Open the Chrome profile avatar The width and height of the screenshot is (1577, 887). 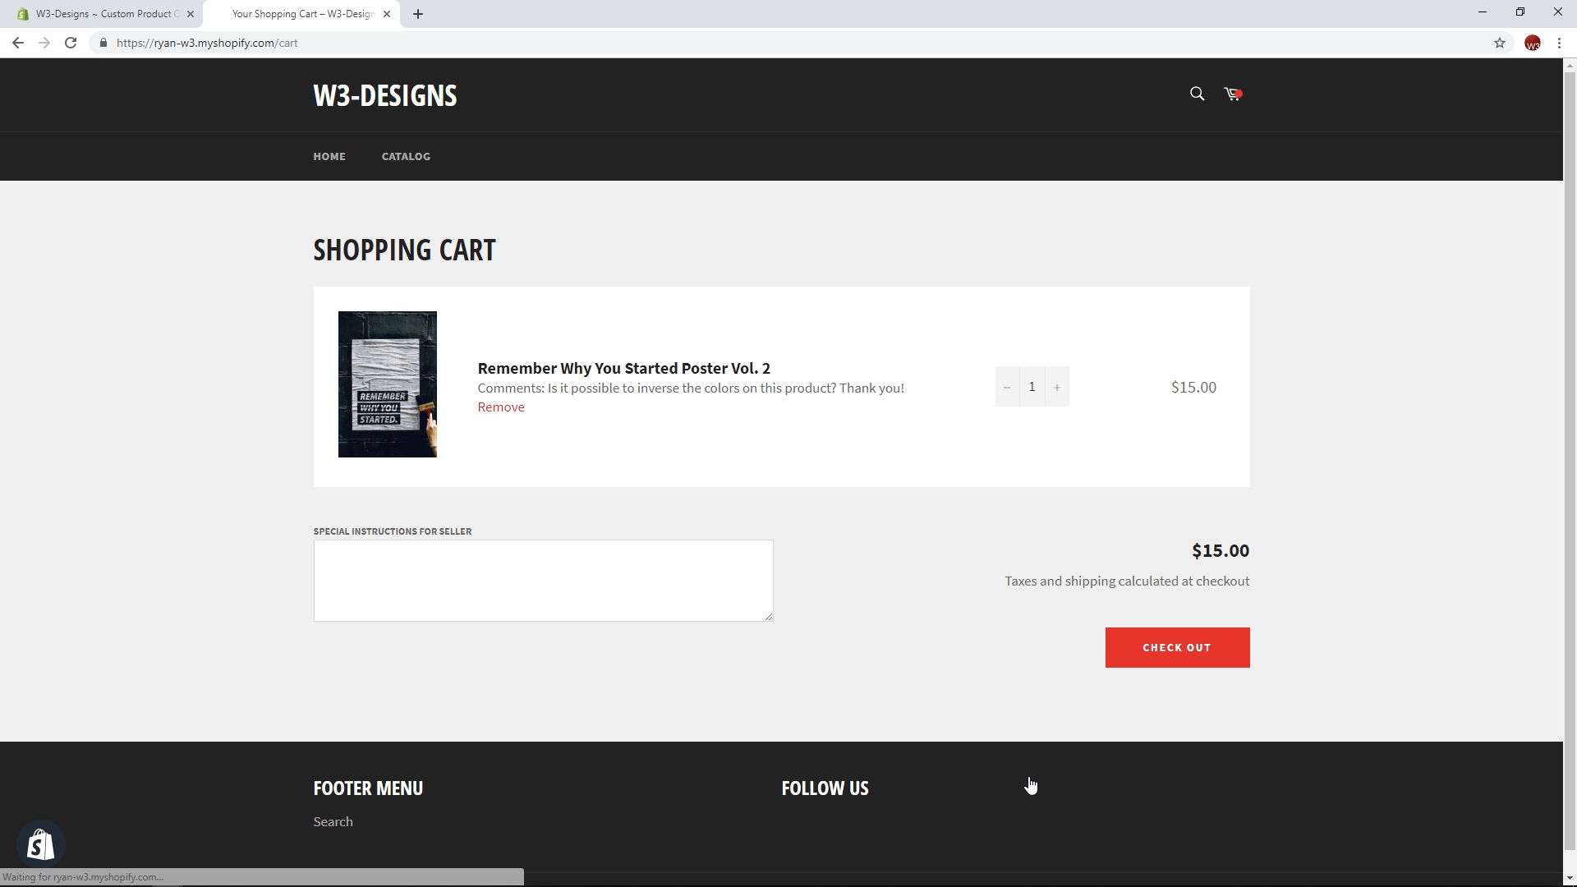(1532, 43)
